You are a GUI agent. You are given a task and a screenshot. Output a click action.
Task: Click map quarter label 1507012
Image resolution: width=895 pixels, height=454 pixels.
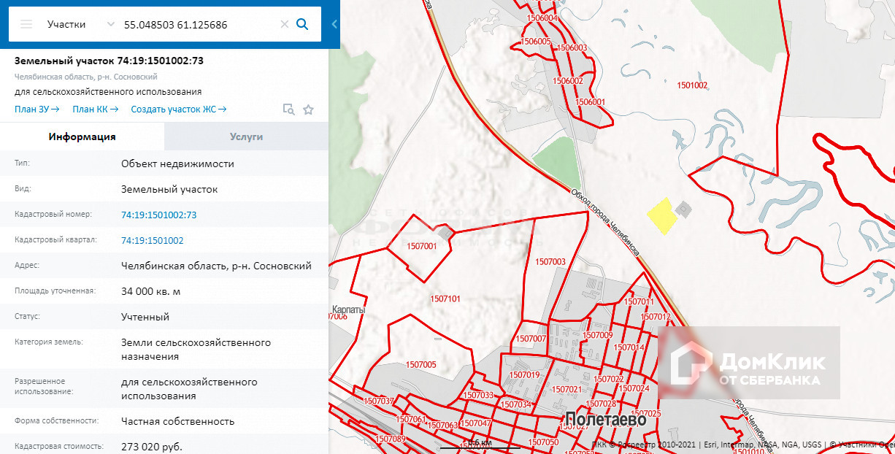655,317
